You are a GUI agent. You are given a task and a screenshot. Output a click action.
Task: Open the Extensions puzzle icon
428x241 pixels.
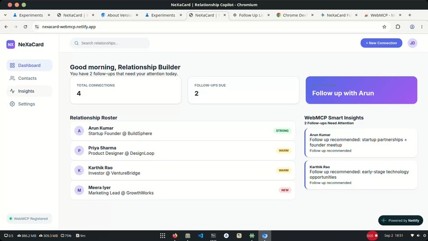click(x=398, y=27)
